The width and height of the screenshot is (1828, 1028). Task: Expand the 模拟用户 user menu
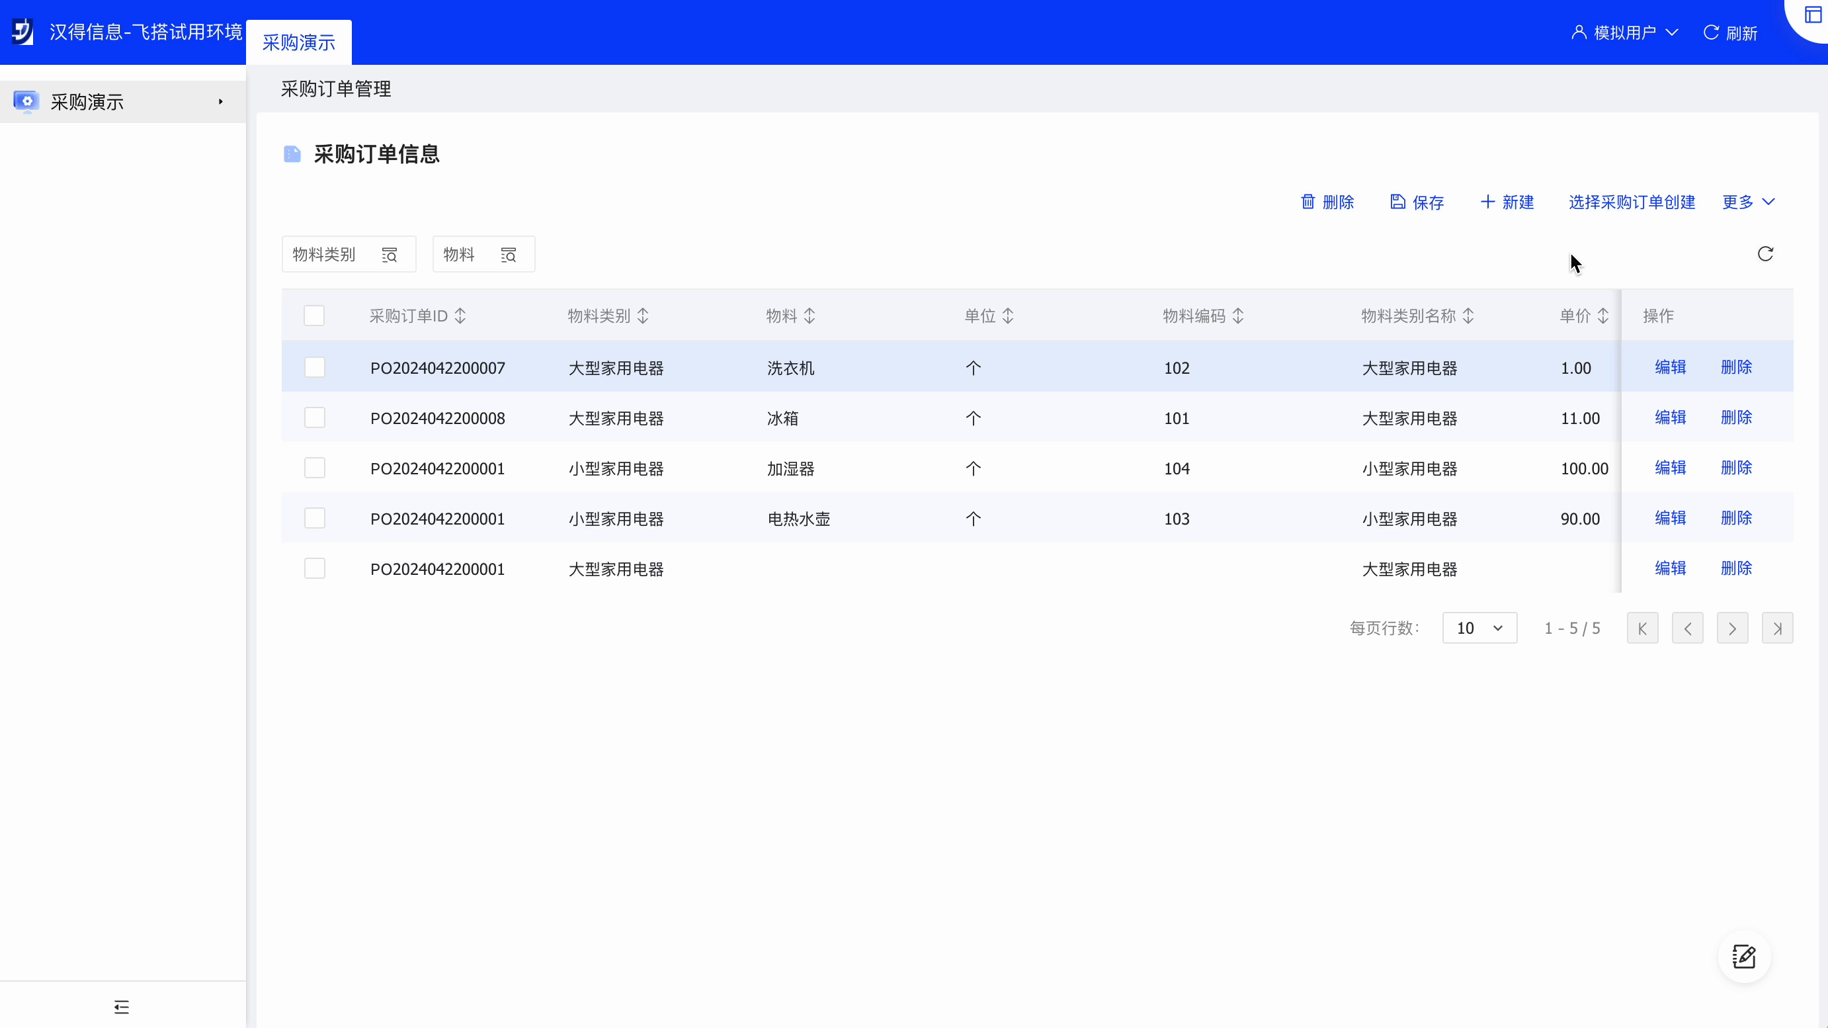click(x=1624, y=32)
